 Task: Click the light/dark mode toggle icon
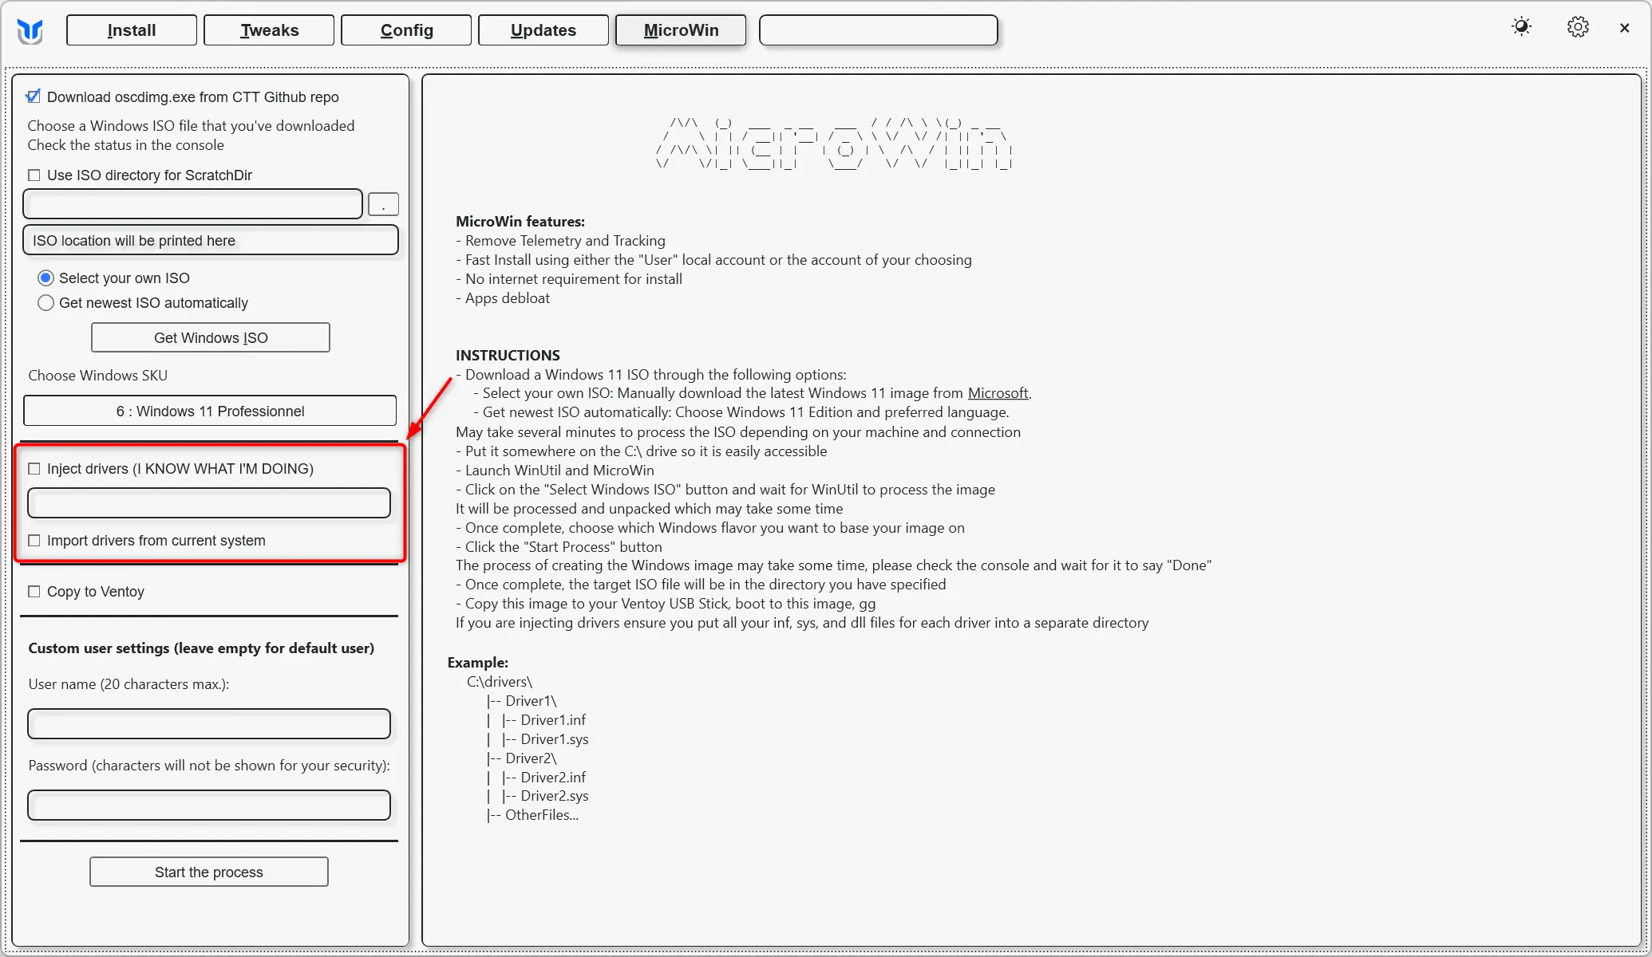1524,27
